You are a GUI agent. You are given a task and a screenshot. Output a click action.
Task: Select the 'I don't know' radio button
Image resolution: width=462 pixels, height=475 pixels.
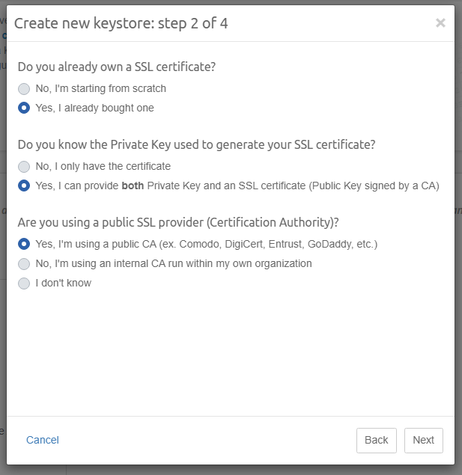click(x=24, y=283)
